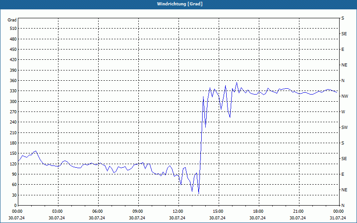357x223 pixels.
Task: Click the SW compass label on right axis
Action: coord(345,128)
